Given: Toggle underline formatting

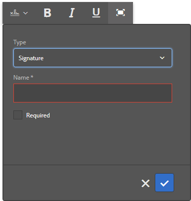Looking at the screenshot, I should point(96,13).
